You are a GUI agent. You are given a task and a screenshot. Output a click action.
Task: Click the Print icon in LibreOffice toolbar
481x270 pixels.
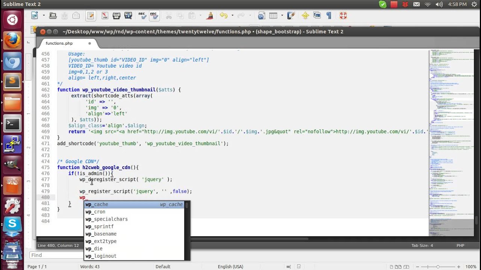tap(116, 16)
